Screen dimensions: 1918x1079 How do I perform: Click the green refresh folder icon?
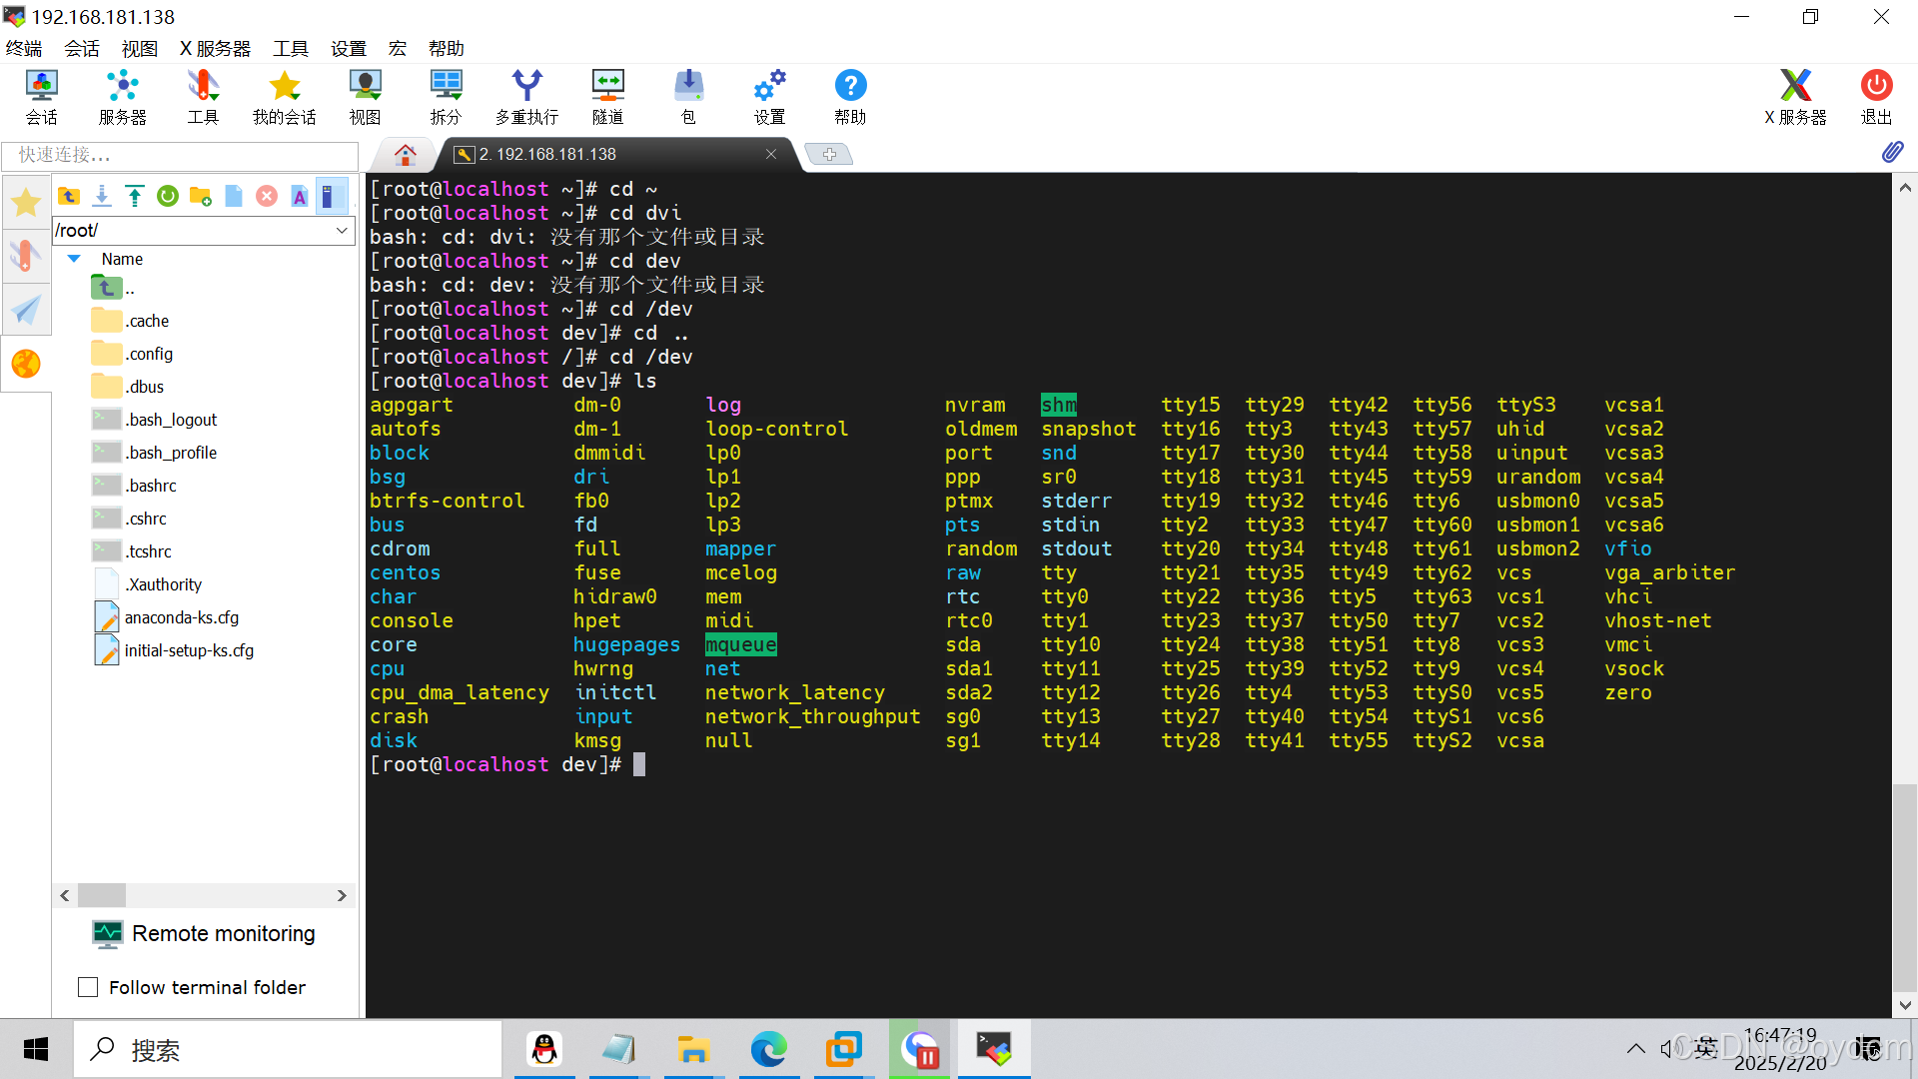[x=168, y=196]
